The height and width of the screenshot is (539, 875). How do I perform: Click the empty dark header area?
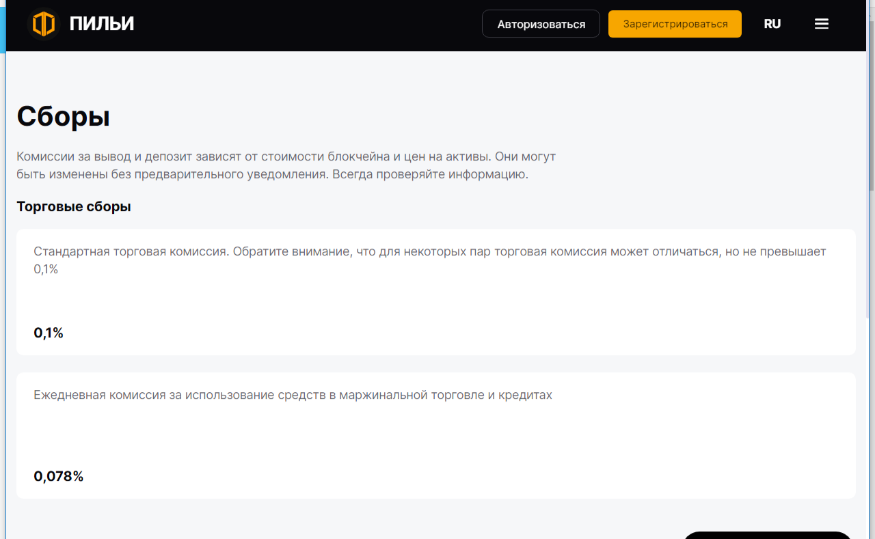click(x=308, y=24)
